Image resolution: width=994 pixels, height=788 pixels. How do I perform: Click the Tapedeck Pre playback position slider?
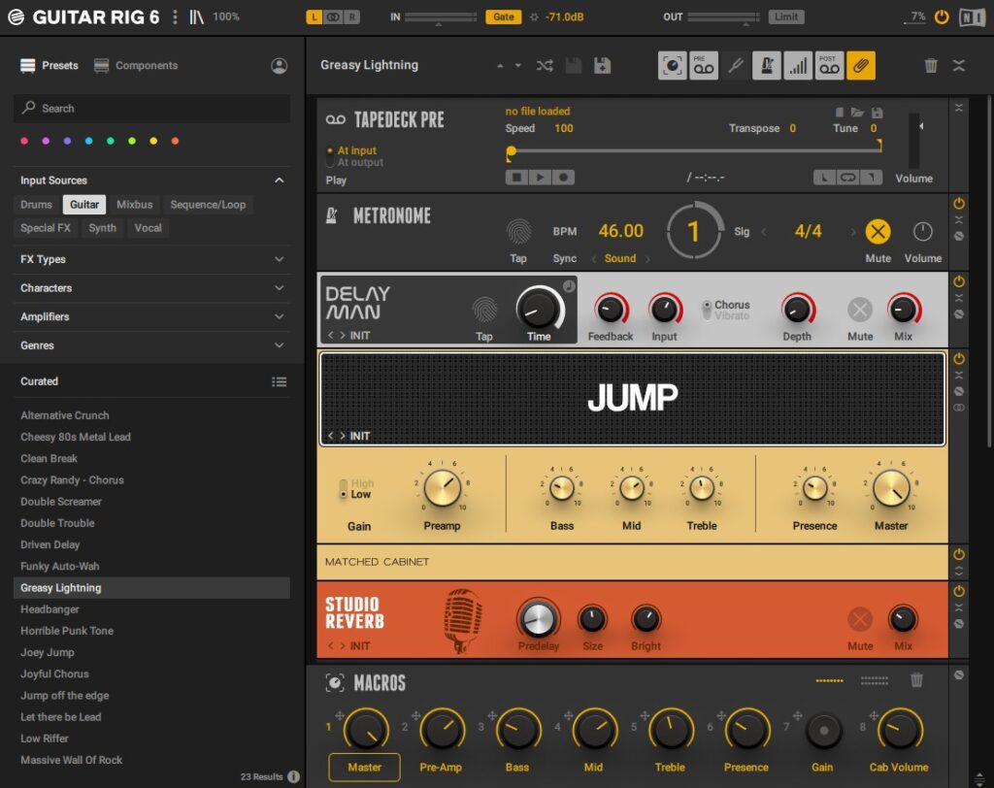tap(694, 150)
